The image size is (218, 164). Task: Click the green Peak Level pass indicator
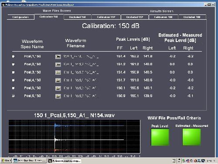point(160,137)
